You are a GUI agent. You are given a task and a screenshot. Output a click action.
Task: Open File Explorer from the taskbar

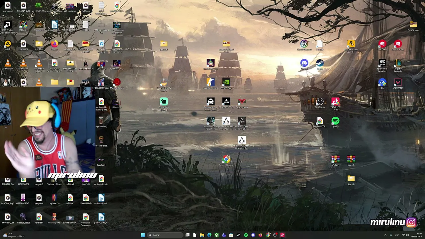point(202,235)
